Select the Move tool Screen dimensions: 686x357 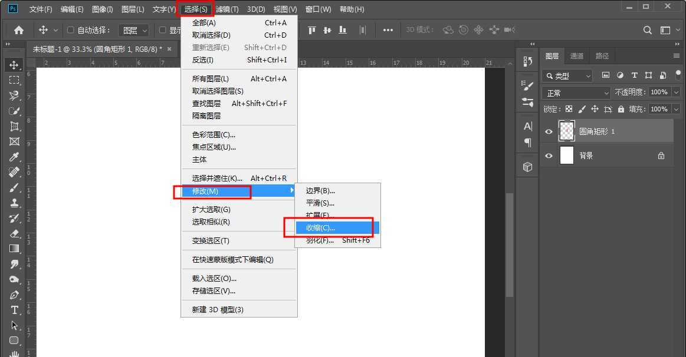[13, 65]
